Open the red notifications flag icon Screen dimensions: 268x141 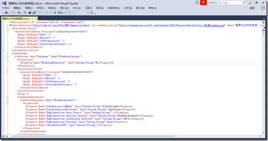tap(203, 3)
